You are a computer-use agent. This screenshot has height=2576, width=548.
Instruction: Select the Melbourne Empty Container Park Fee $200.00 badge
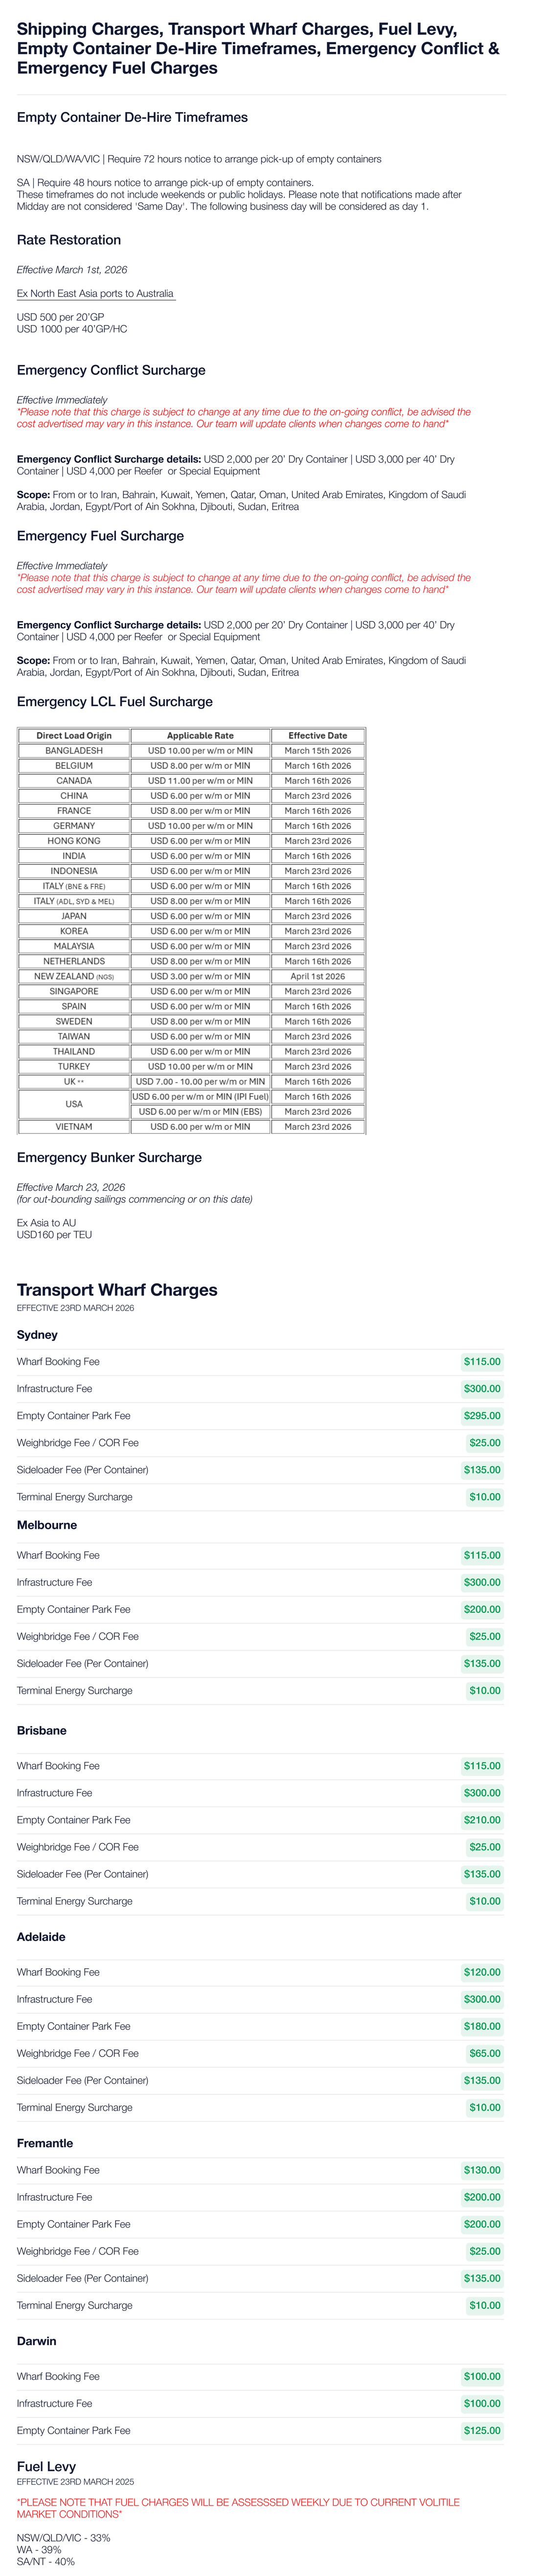click(482, 1609)
